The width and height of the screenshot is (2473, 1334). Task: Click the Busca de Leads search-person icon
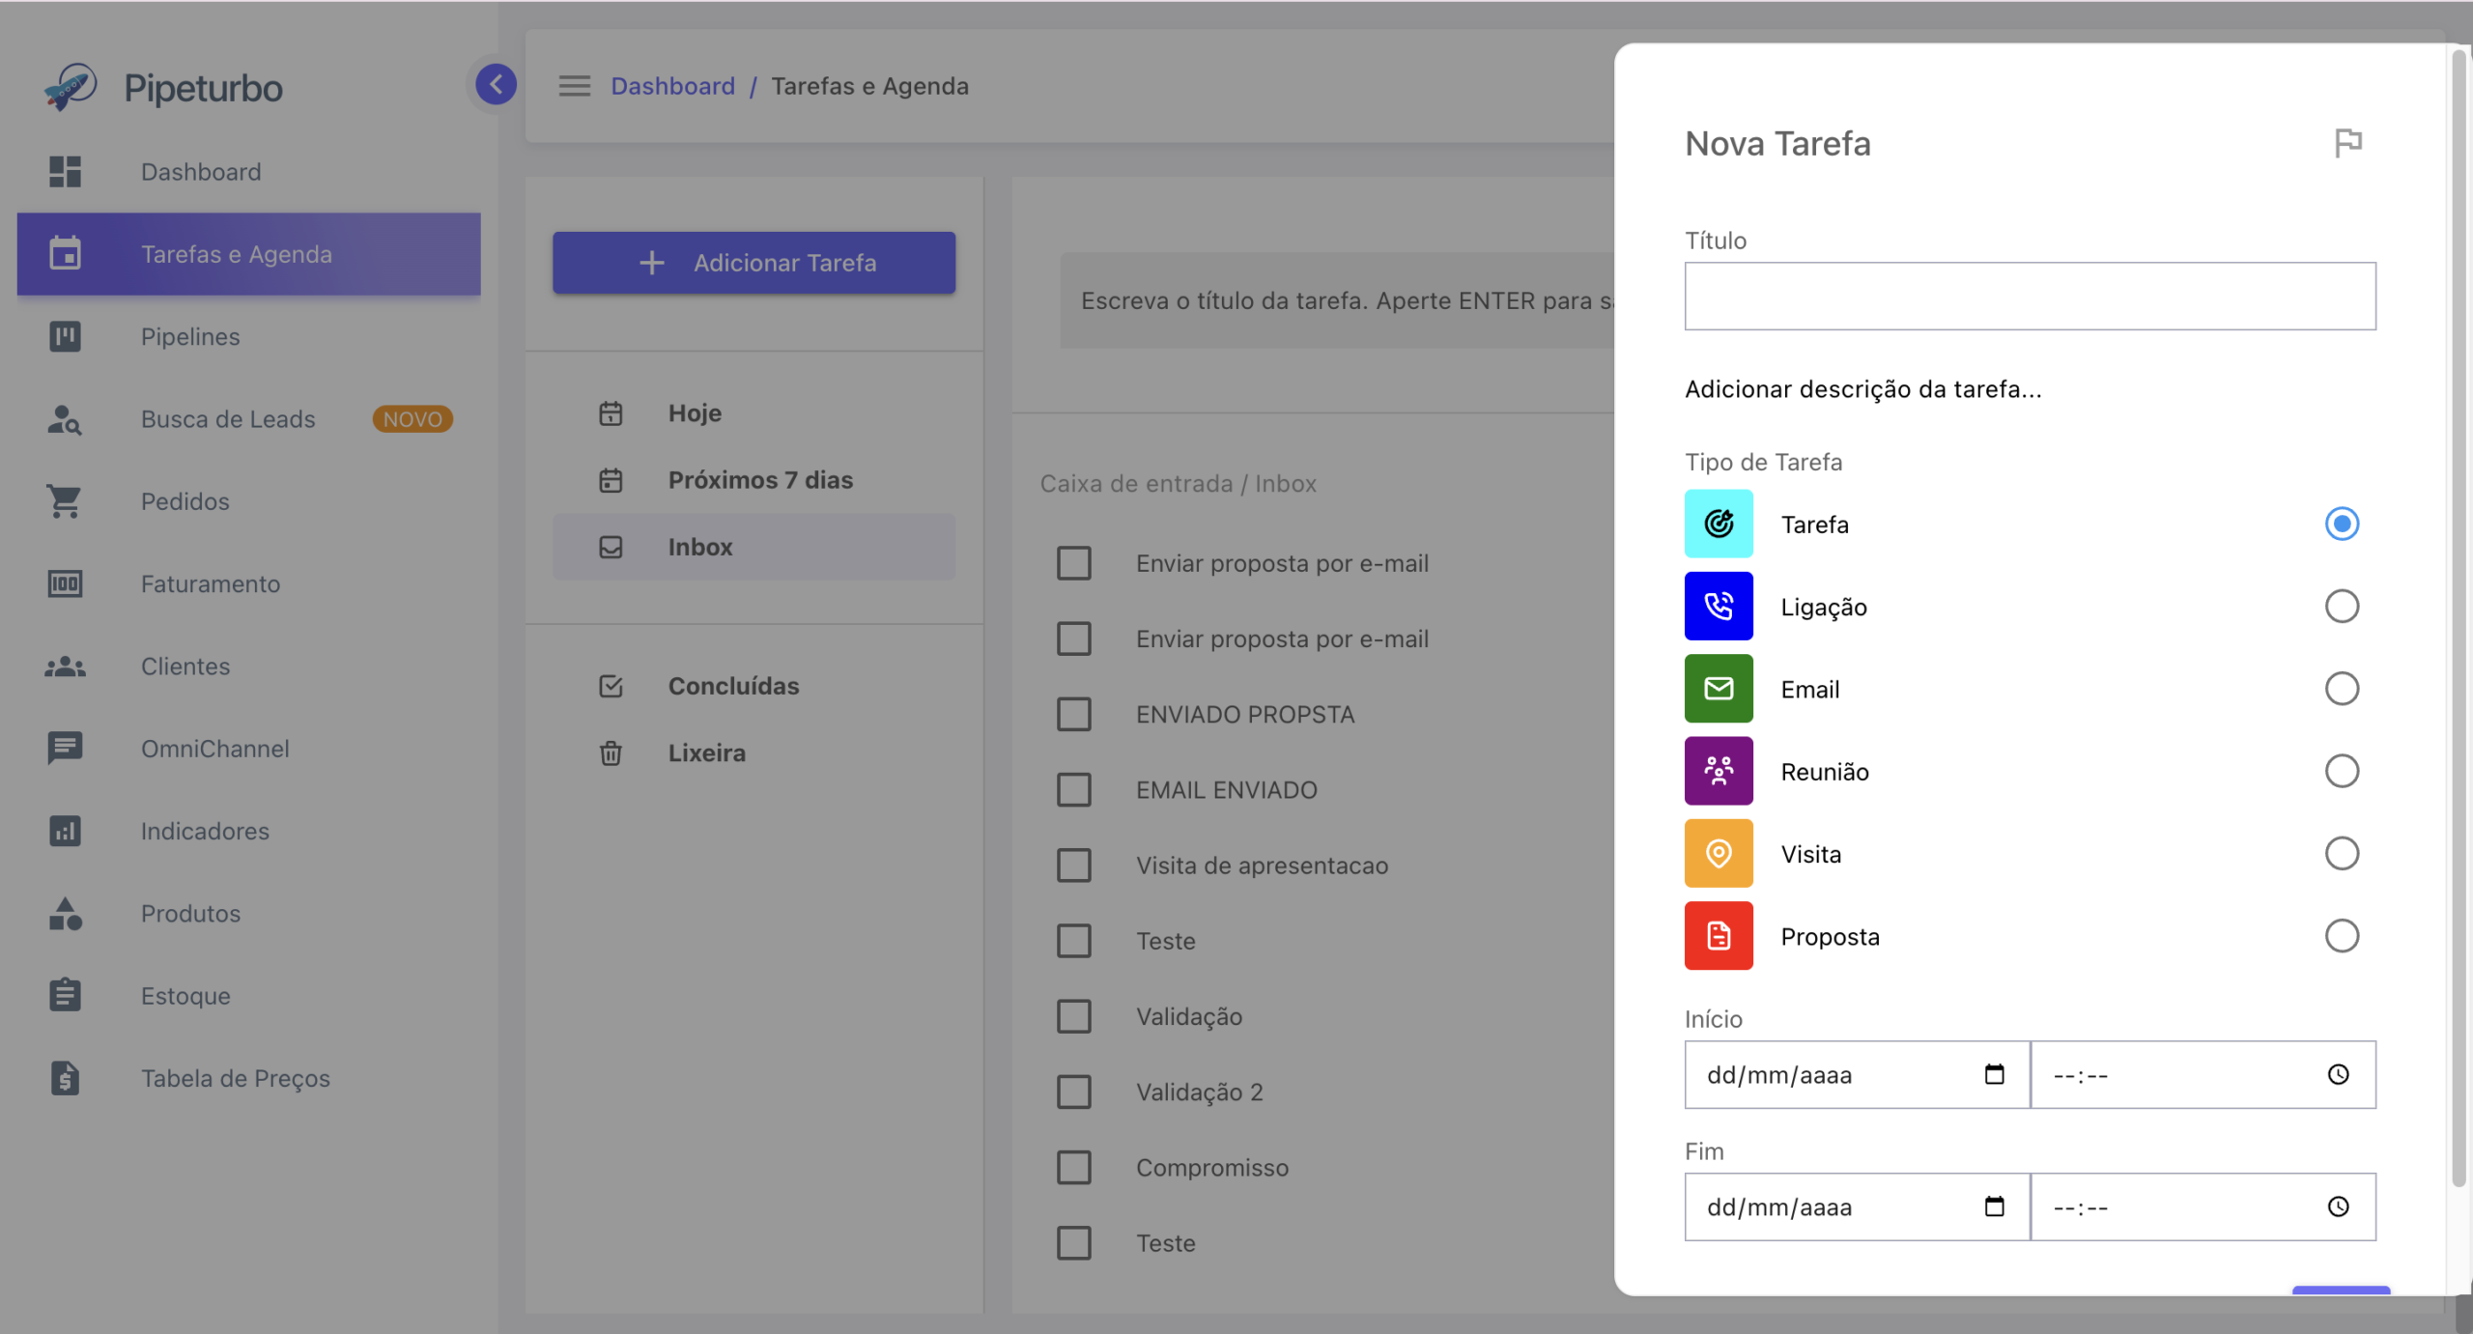(65, 419)
